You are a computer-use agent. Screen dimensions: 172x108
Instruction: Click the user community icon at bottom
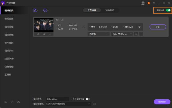(18, 102)
